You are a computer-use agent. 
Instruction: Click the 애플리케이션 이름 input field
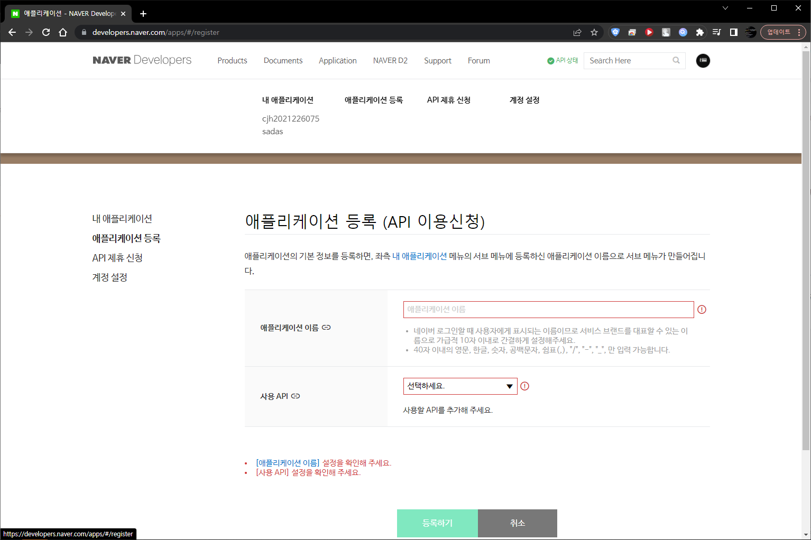click(x=548, y=309)
